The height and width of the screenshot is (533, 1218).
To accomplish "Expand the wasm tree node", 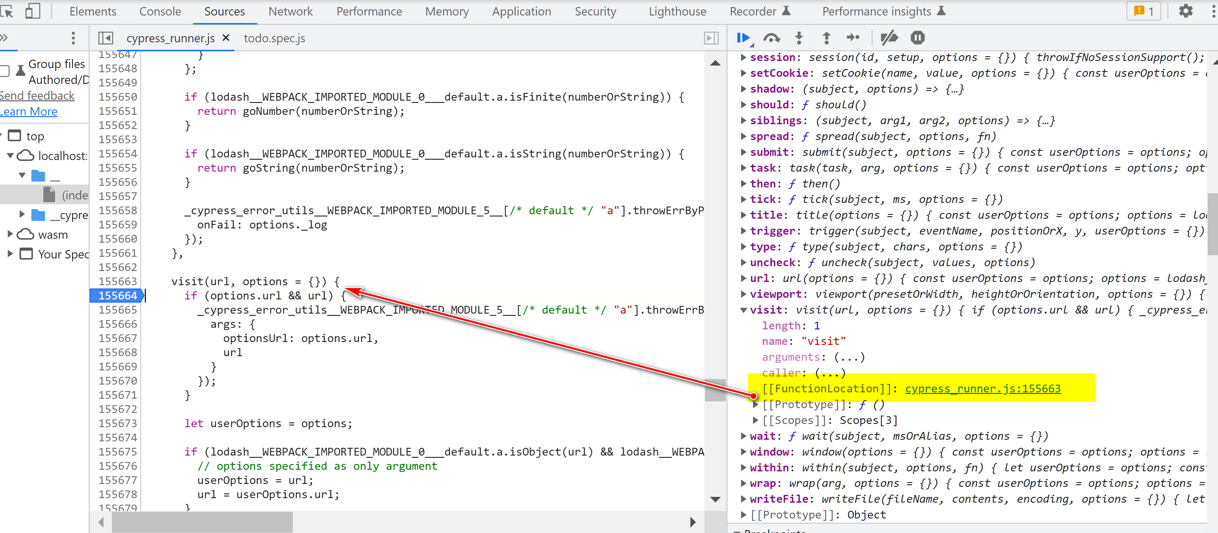I will click(x=10, y=234).
